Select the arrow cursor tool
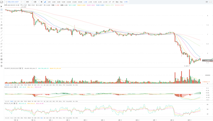The image size is (213, 121). [x=2, y=6]
